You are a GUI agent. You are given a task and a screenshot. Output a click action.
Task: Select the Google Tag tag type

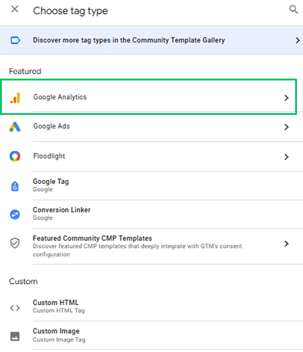point(151,186)
